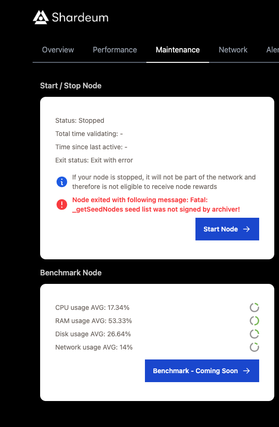Select the Maintenance tab
This screenshot has width=279, height=427.
click(178, 50)
